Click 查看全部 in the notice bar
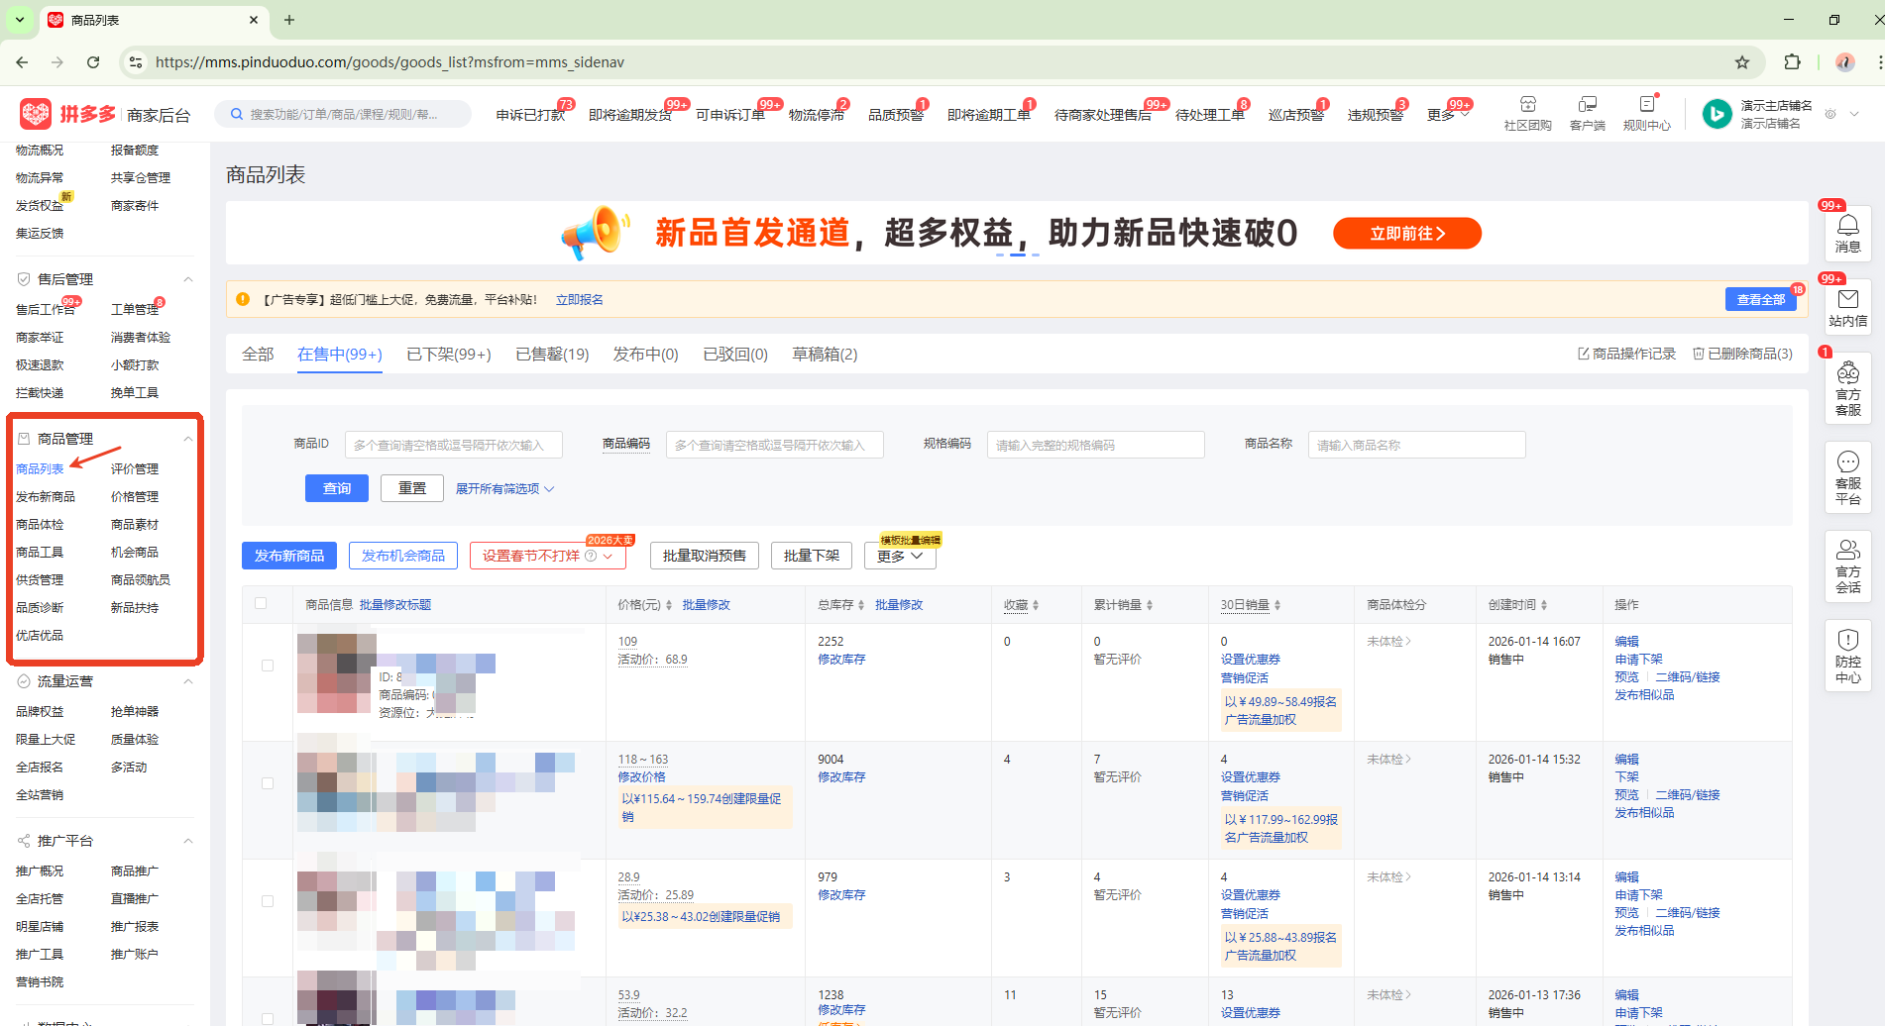This screenshot has width=1885, height=1026. tap(1761, 299)
